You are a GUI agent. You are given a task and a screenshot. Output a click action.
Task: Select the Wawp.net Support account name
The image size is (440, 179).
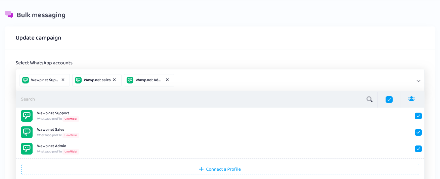(53, 113)
